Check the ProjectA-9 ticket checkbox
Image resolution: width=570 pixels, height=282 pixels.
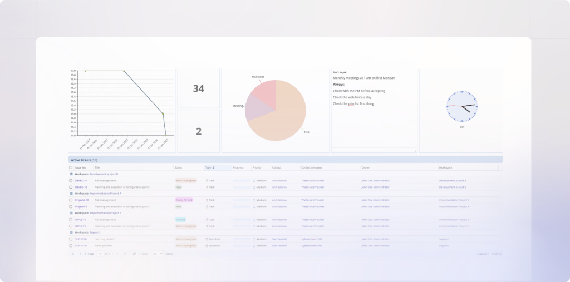click(71, 207)
